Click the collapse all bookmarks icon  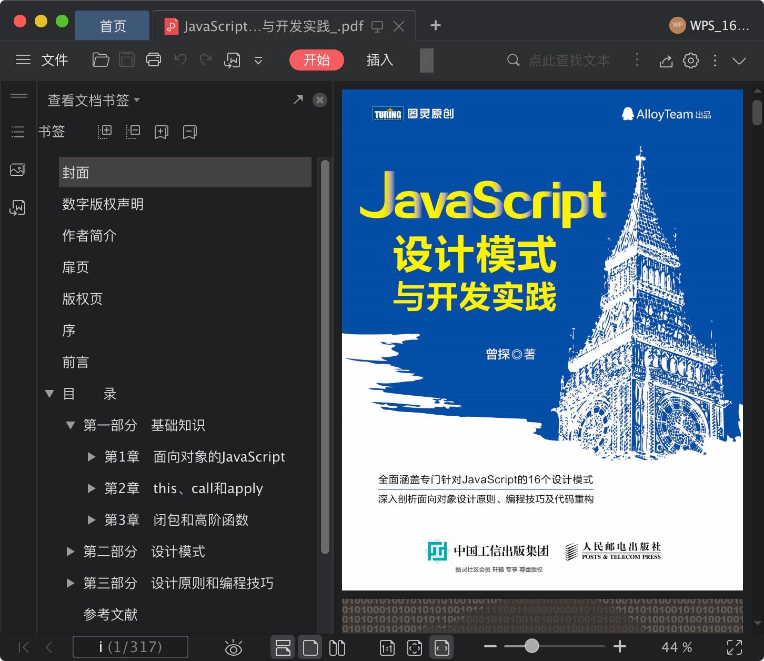133,132
